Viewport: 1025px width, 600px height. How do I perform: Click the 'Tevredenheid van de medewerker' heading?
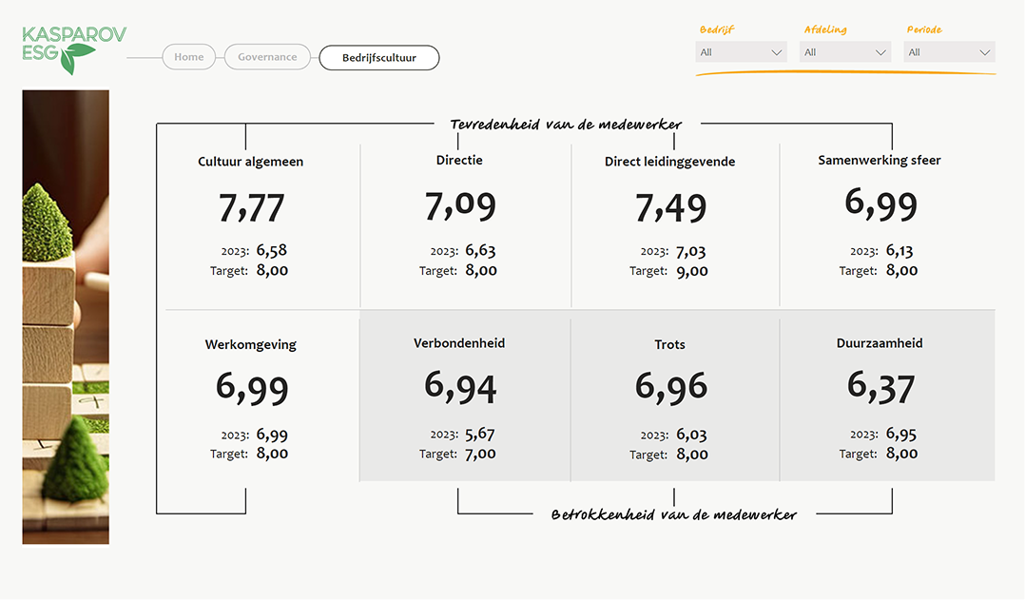coord(565,124)
